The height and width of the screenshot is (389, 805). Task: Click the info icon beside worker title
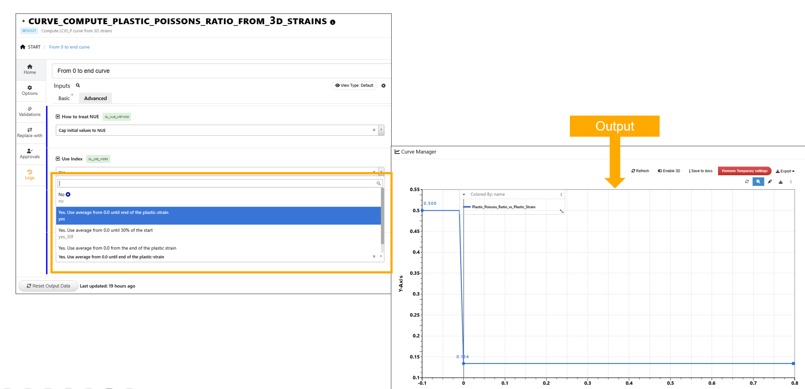click(333, 22)
